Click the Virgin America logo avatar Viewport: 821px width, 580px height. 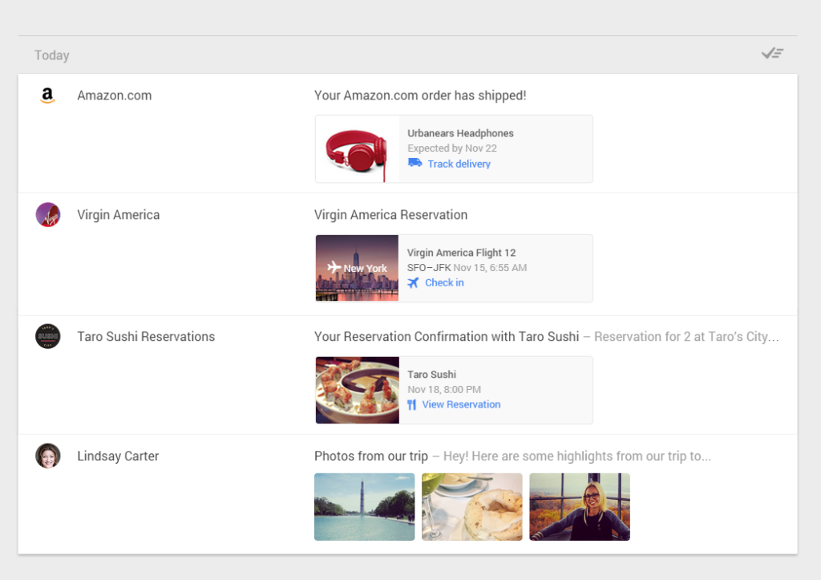(x=47, y=215)
